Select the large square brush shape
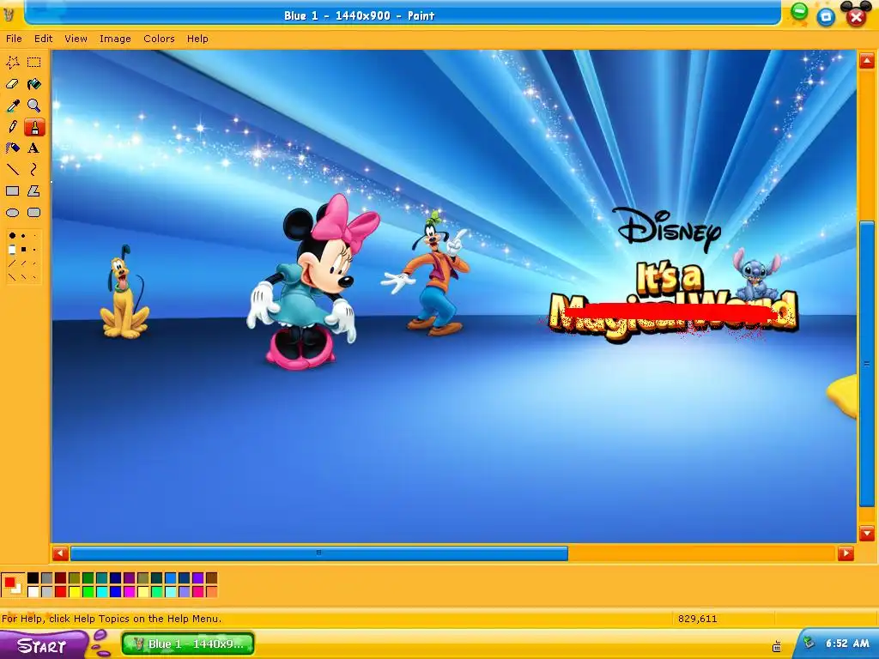 (x=12, y=250)
